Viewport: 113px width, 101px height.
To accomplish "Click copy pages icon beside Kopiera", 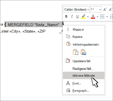I will (68, 36).
